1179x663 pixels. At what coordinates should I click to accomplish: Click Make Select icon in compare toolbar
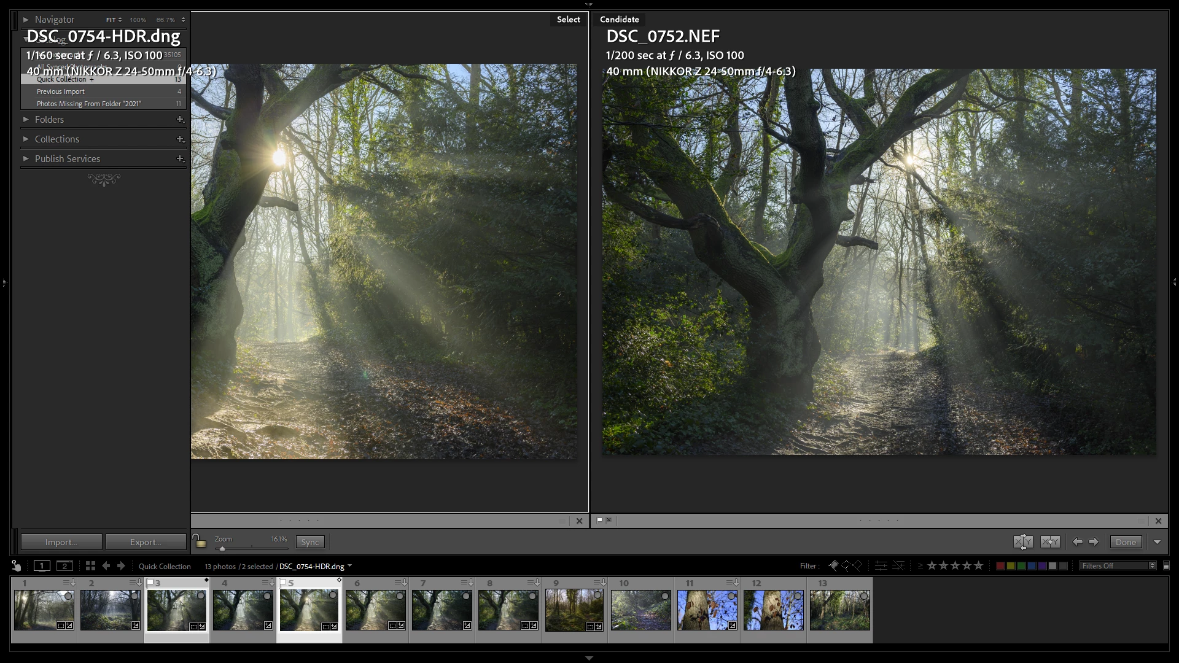click(x=1050, y=542)
